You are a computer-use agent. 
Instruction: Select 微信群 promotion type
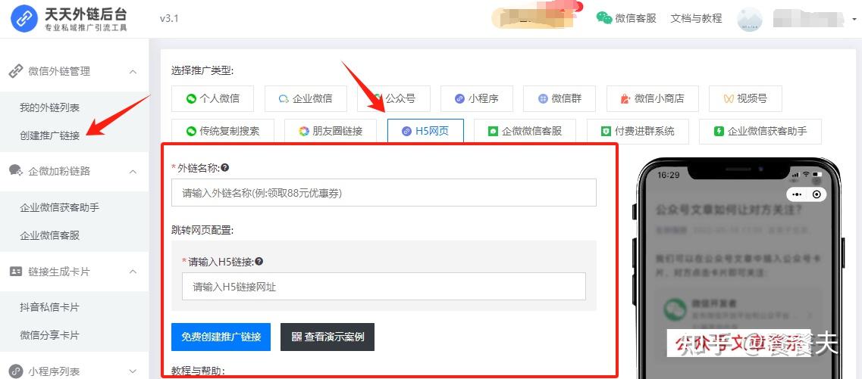pyautogui.click(x=560, y=99)
